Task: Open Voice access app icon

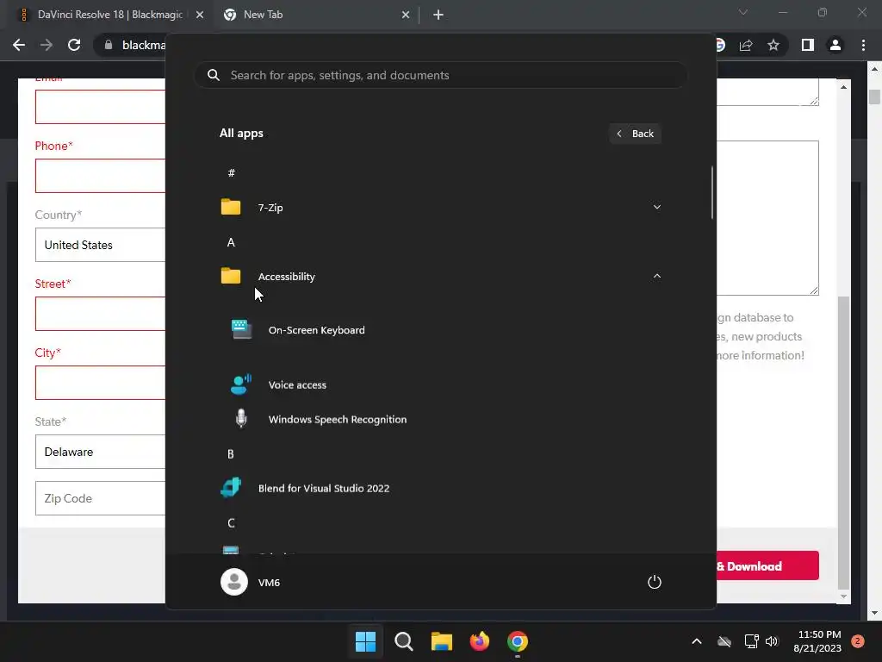Action: coord(241,384)
